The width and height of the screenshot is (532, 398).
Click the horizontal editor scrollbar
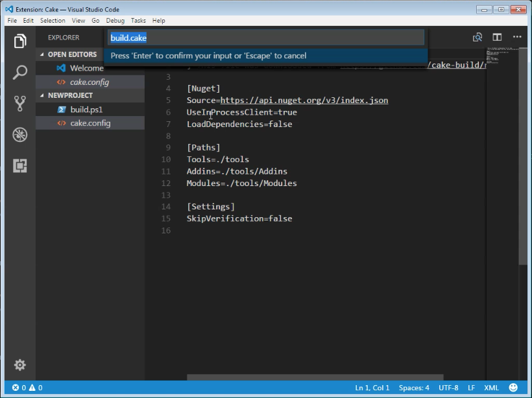[315, 377]
